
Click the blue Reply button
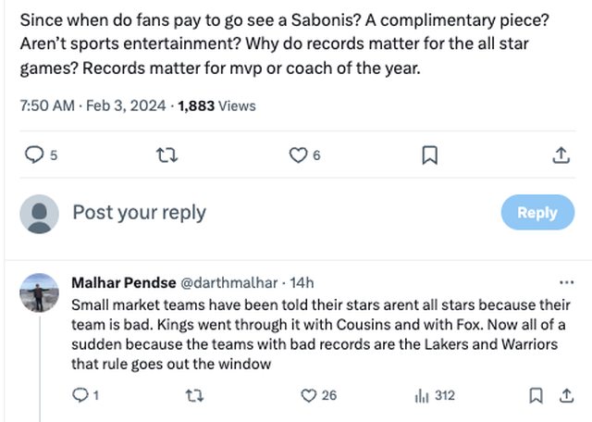click(x=536, y=213)
